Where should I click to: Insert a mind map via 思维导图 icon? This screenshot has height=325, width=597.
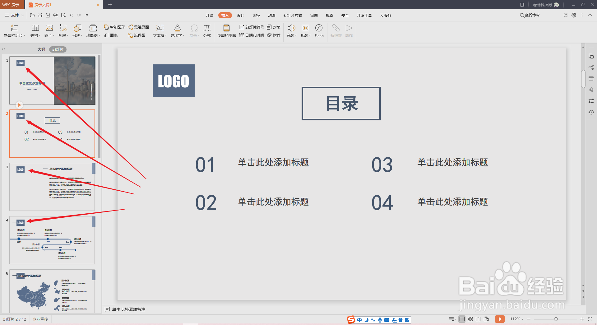[x=138, y=27]
